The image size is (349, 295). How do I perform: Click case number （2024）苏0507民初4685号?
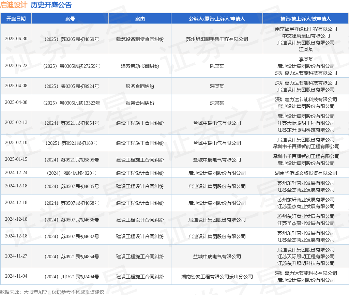72,186
